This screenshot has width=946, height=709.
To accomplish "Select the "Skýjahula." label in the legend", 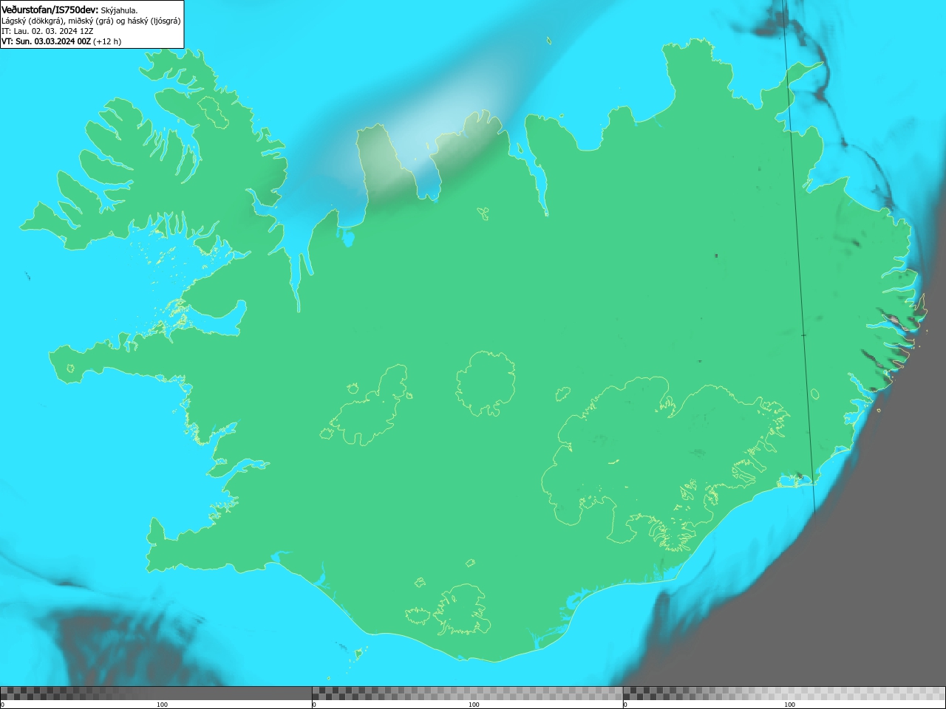I will (x=119, y=10).
